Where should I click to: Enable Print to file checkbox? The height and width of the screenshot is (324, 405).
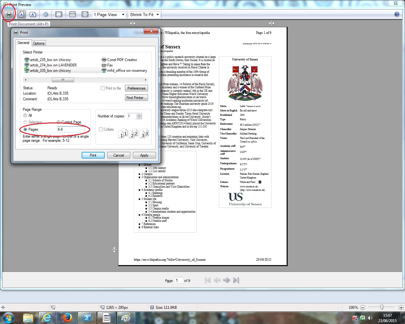click(x=103, y=88)
